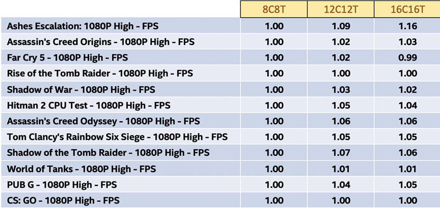Select Tom Clancy's Rainbow Six Siege label
Viewport: 440px width, 209px height.
(x=117, y=137)
